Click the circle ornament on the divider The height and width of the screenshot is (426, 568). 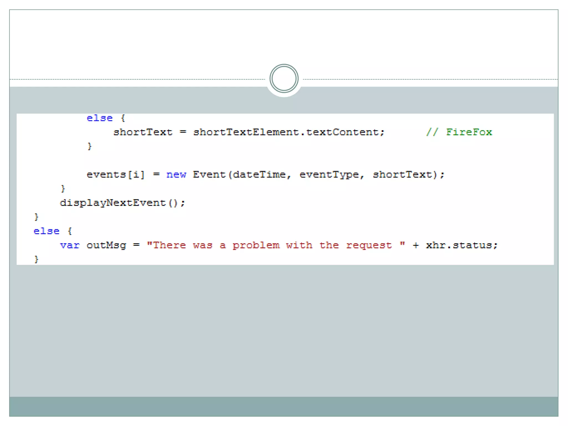click(284, 79)
